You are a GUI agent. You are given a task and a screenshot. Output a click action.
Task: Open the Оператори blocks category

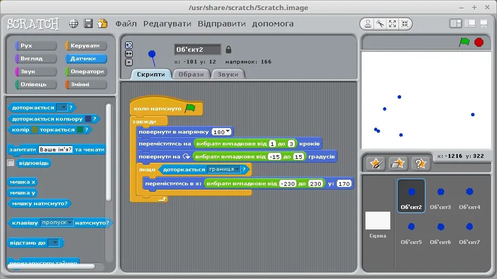tap(86, 72)
